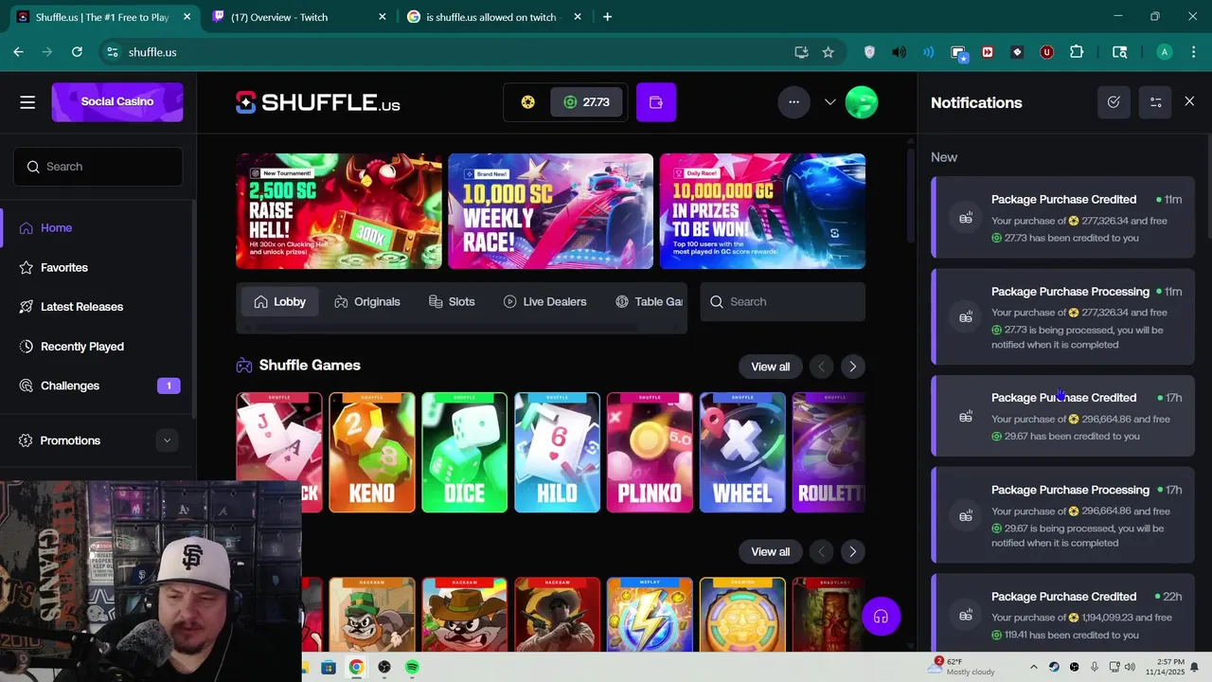Open the Wheel game tile

coord(742,453)
